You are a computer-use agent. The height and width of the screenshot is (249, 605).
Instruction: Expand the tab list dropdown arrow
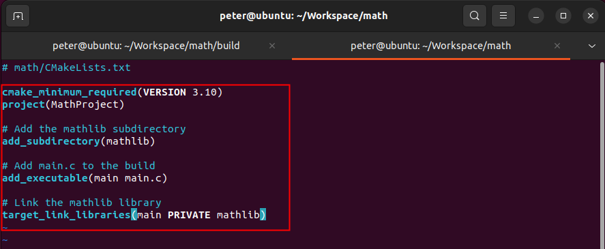[x=592, y=46]
